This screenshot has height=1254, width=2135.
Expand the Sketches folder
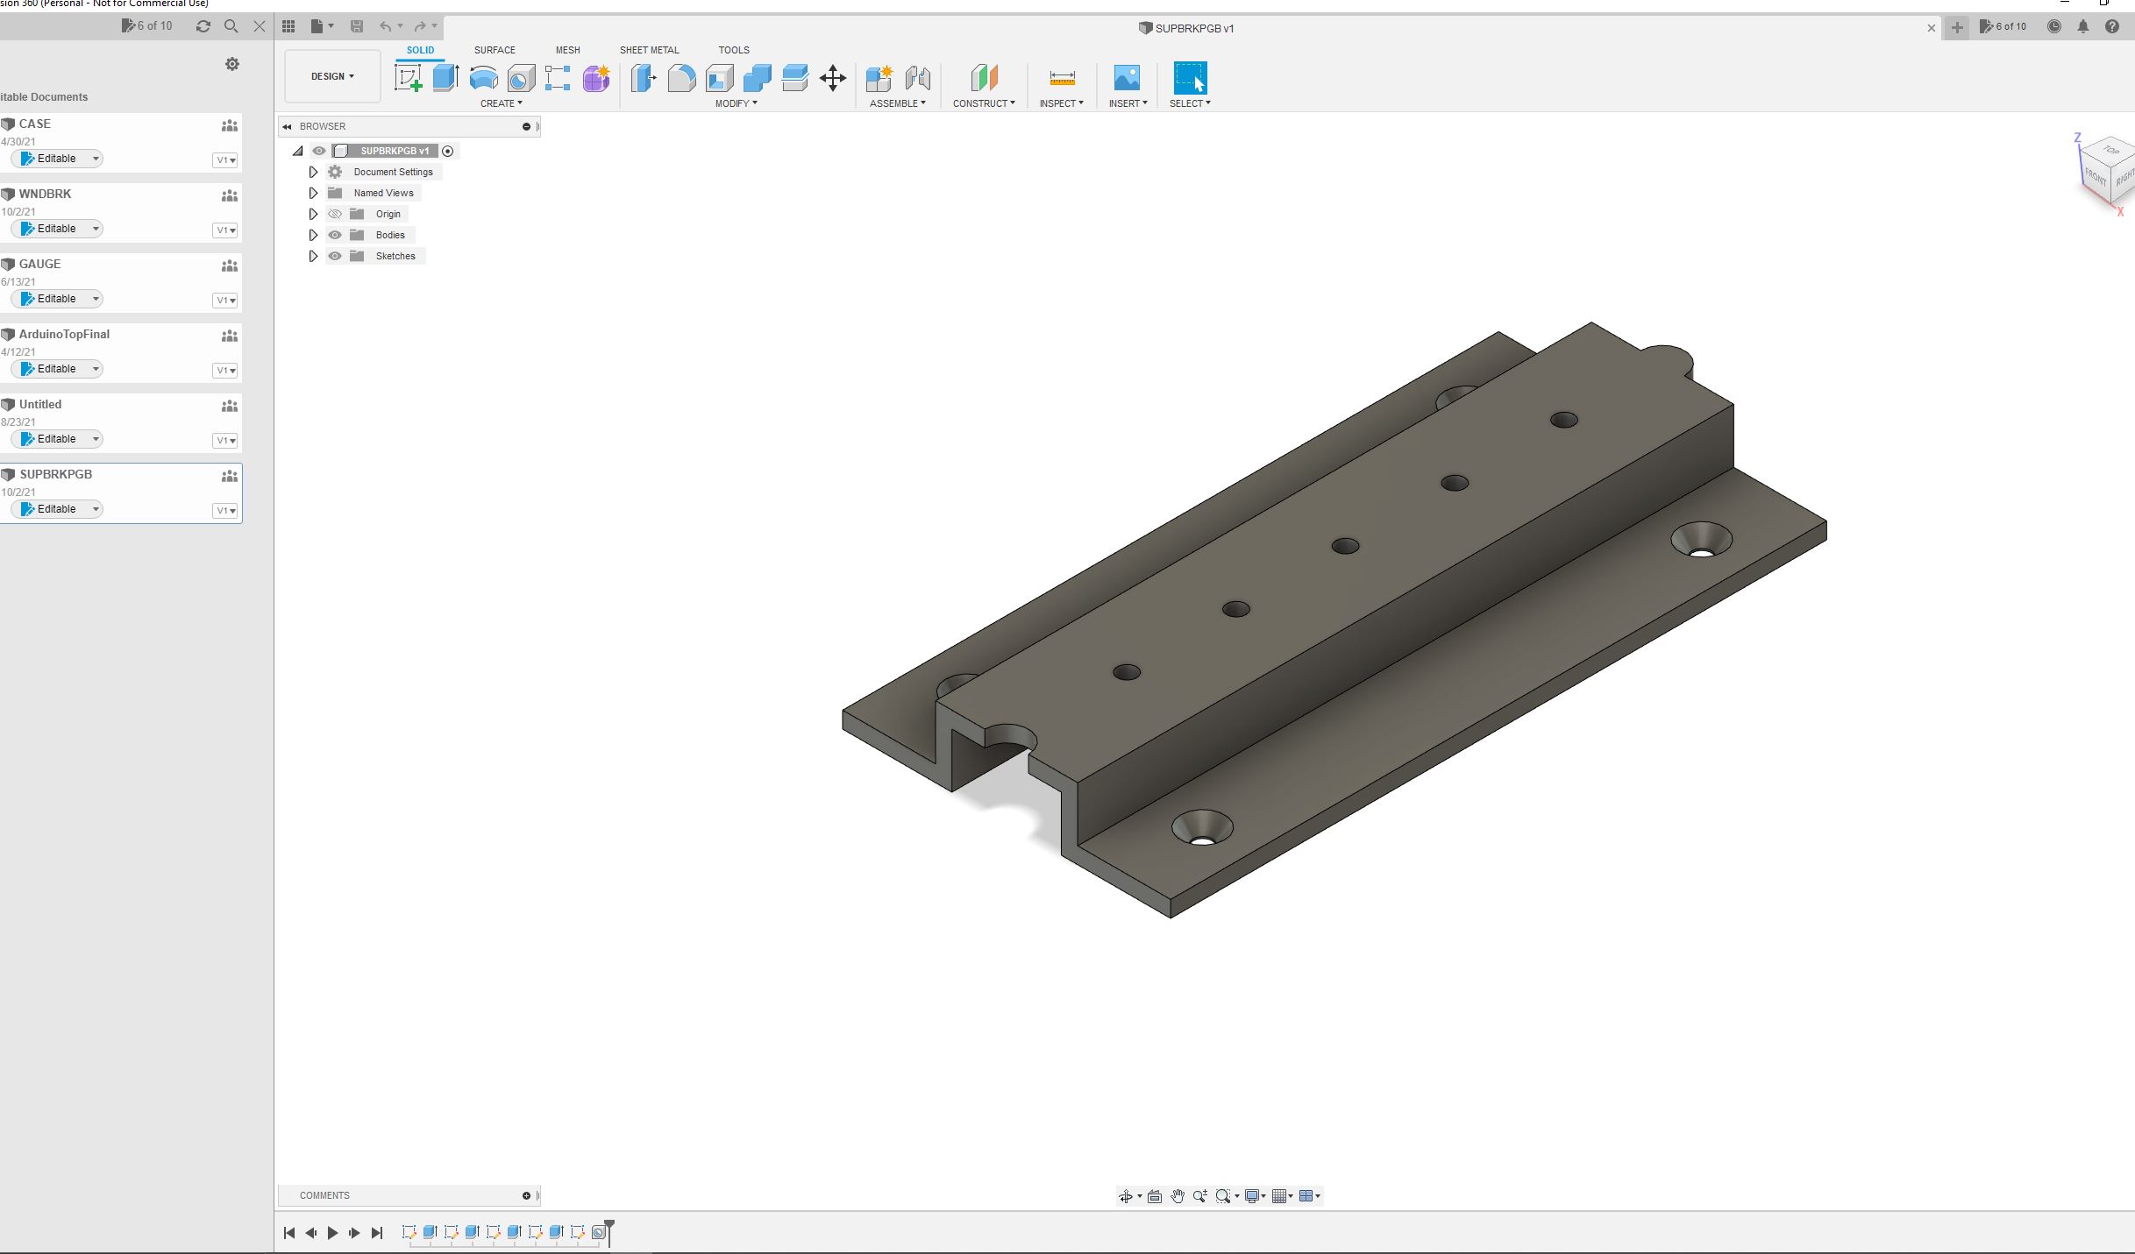click(313, 256)
